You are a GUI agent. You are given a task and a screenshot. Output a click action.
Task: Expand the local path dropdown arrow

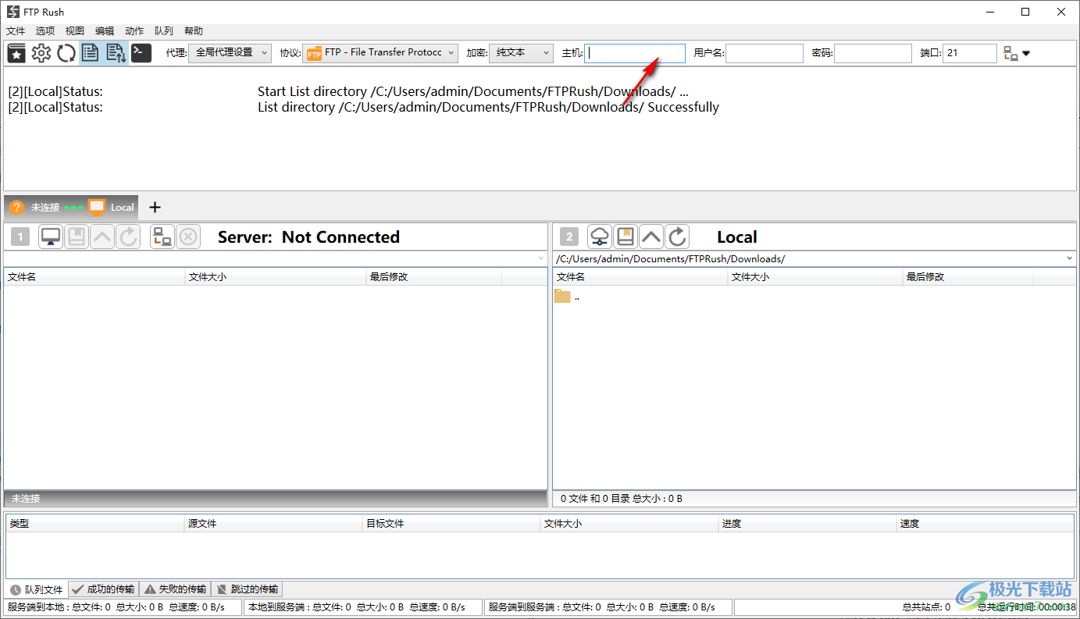coord(1069,258)
